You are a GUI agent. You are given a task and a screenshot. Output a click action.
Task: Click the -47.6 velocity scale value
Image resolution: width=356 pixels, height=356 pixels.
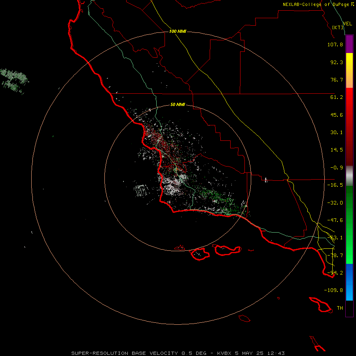(335, 220)
